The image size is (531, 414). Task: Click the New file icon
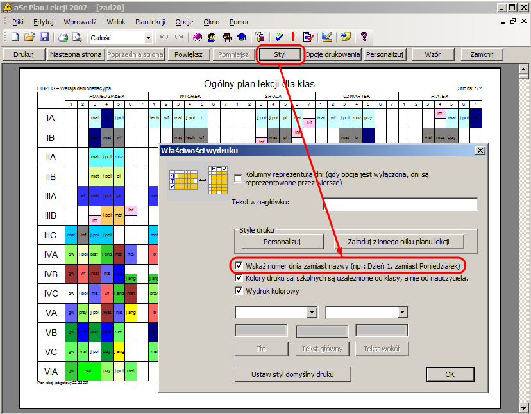(x=15, y=37)
